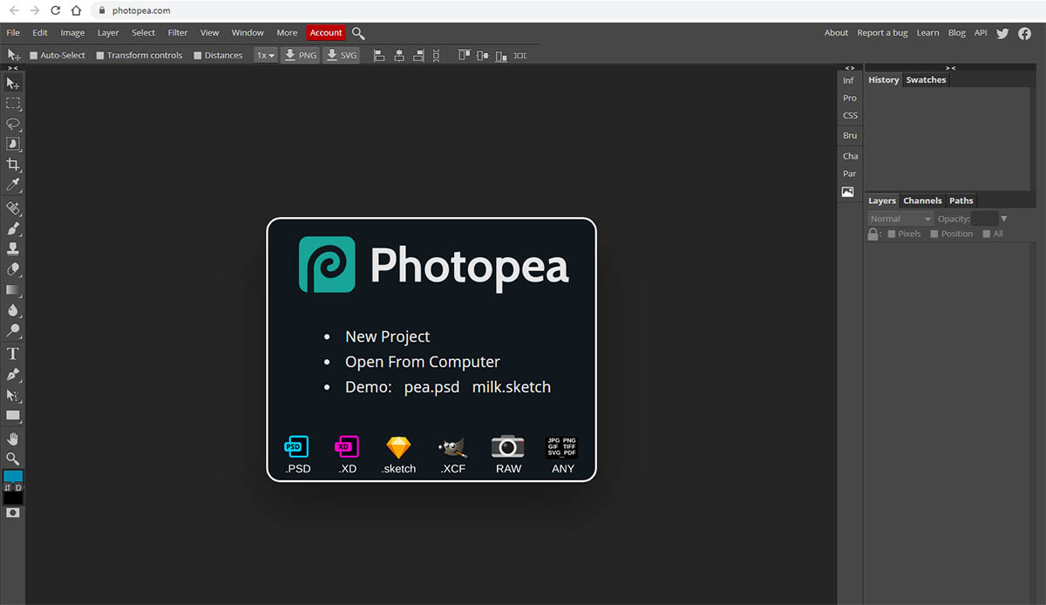The width and height of the screenshot is (1046, 605).
Task: Select the Hand tool
Action: pos(13,438)
